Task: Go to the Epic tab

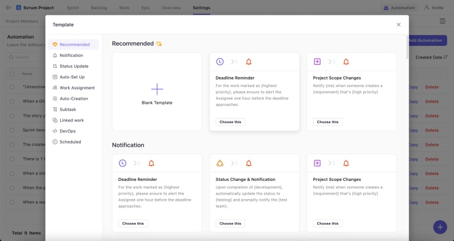Action: pyautogui.click(x=146, y=8)
